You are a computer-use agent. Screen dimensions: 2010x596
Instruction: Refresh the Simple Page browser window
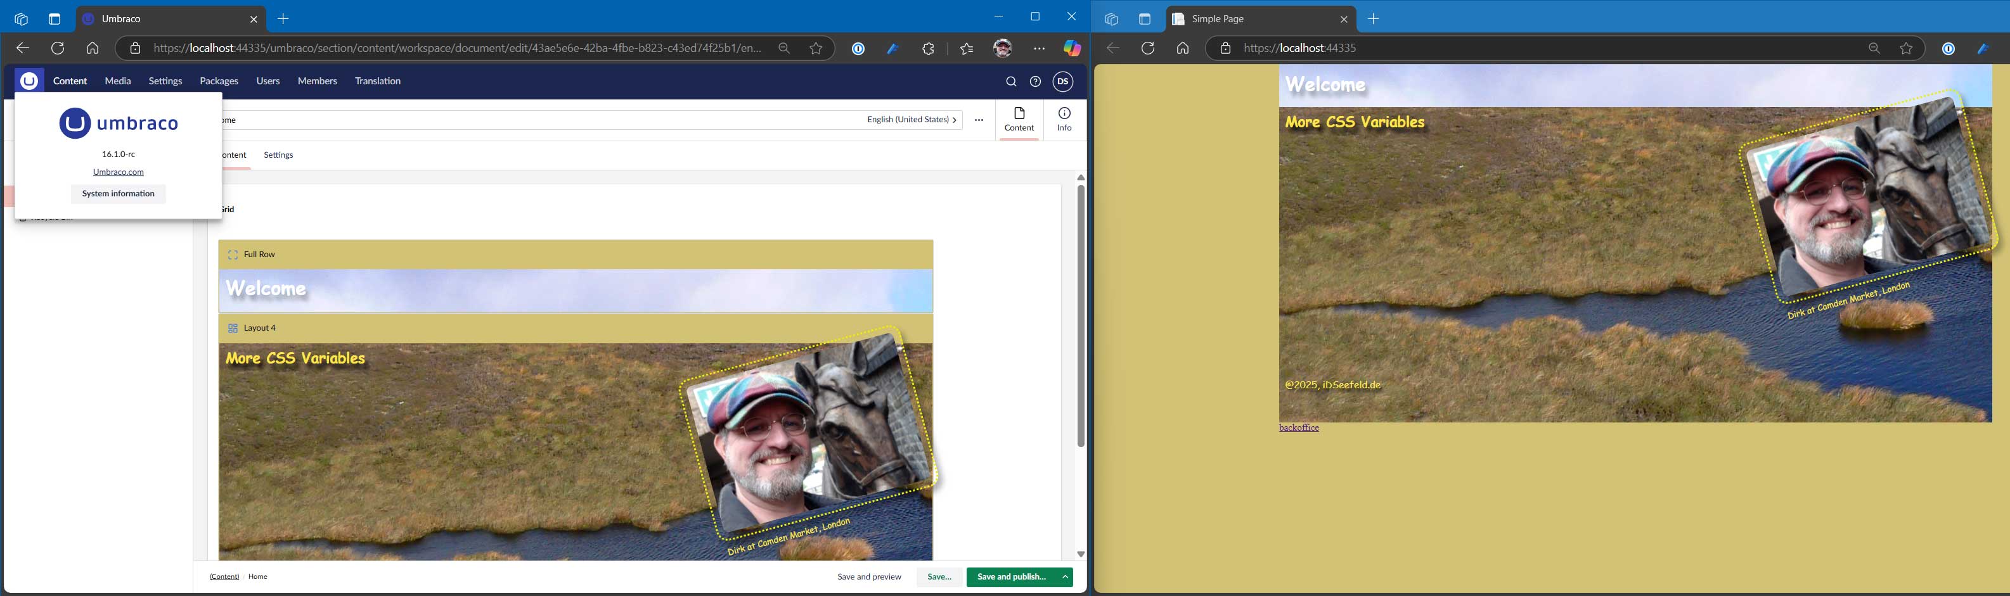point(1147,48)
